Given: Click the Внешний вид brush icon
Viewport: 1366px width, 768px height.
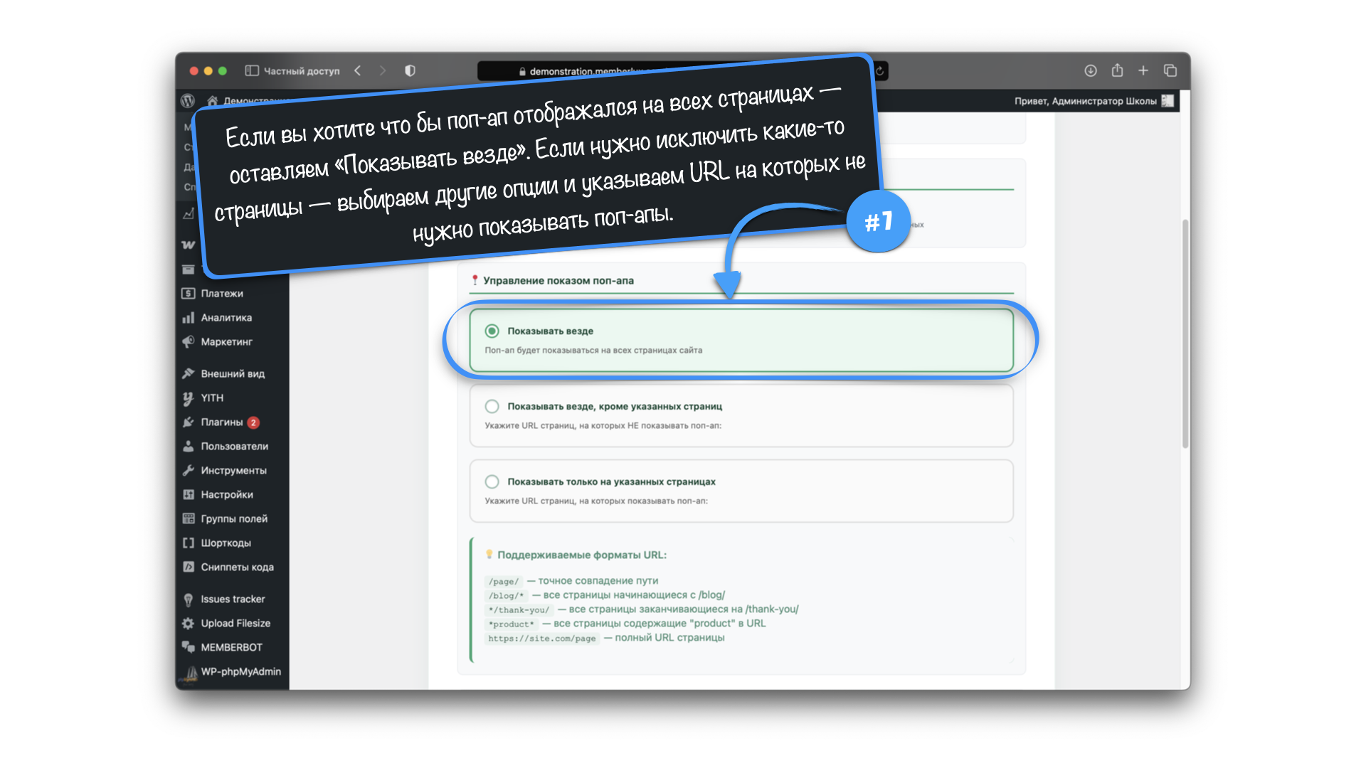Looking at the screenshot, I should tap(188, 374).
